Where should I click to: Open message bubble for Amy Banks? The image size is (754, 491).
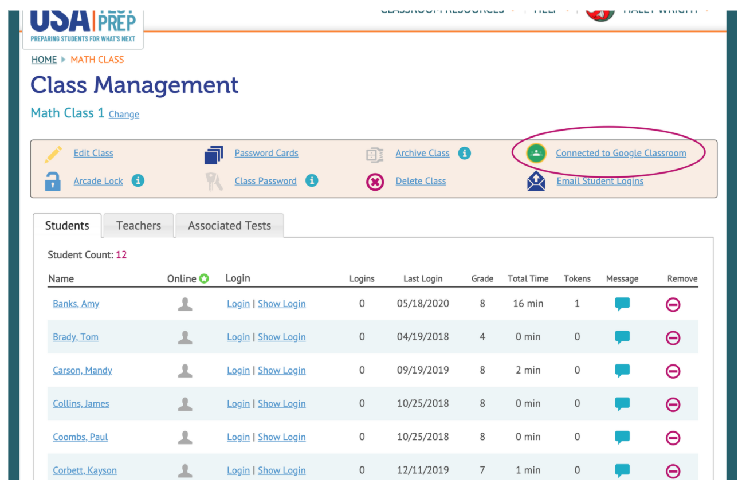(622, 304)
